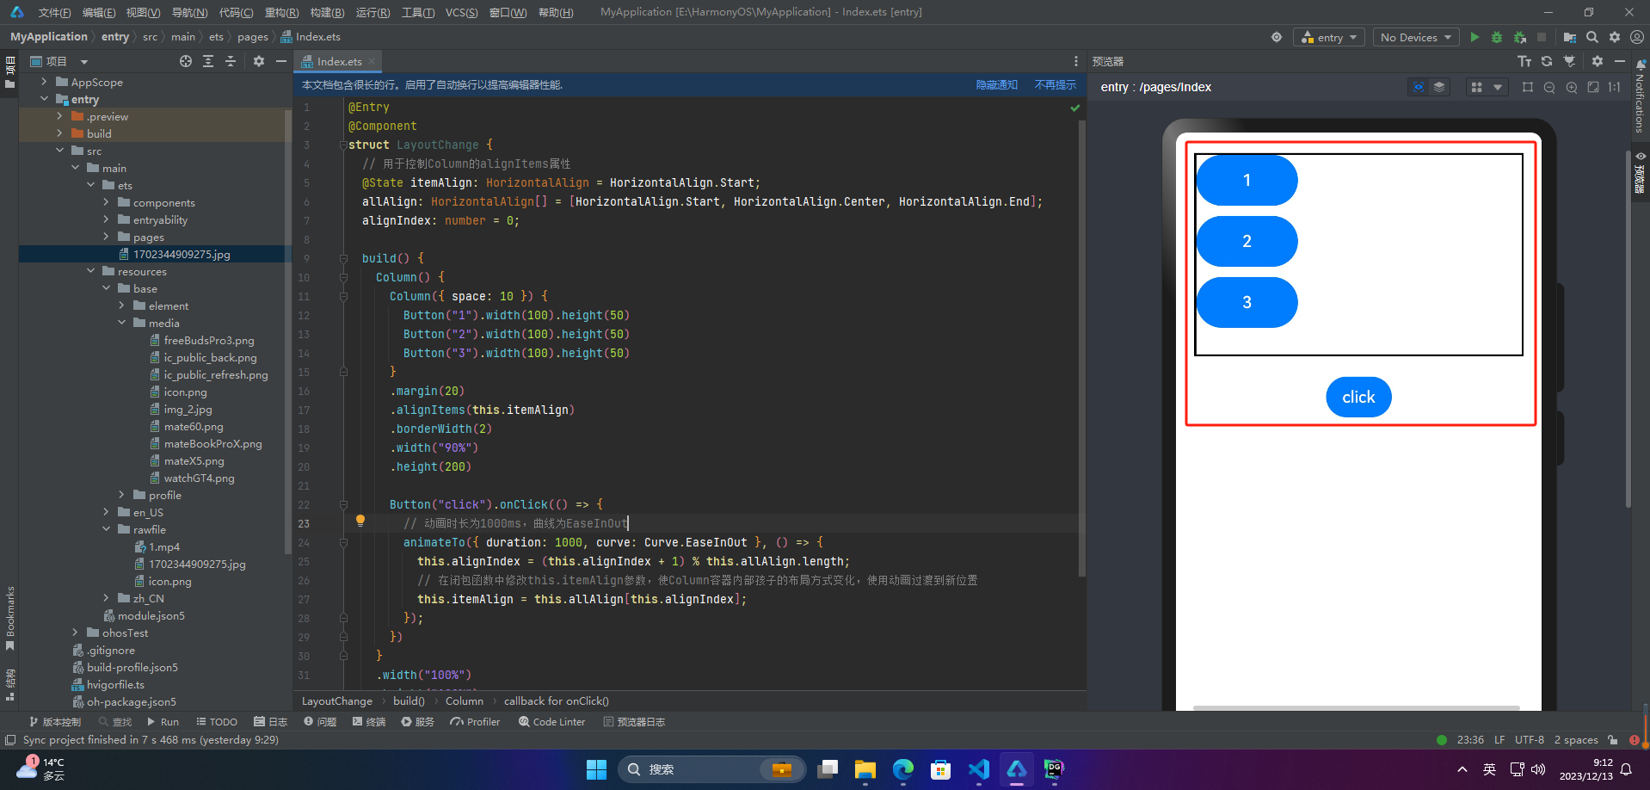Open project structure folder icon in toolbar
The width and height of the screenshot is (1650, 790).
(x=1570, y=37)
